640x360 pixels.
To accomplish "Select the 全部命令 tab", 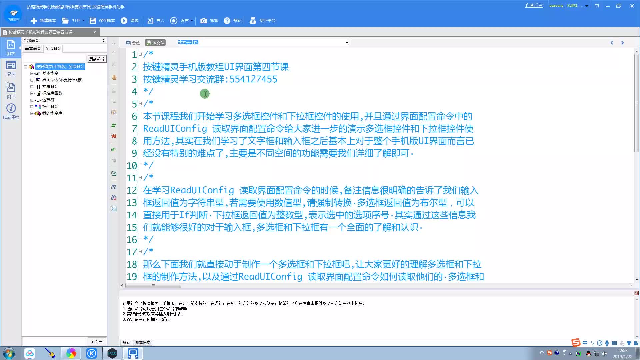I will [x=53, y=49].
